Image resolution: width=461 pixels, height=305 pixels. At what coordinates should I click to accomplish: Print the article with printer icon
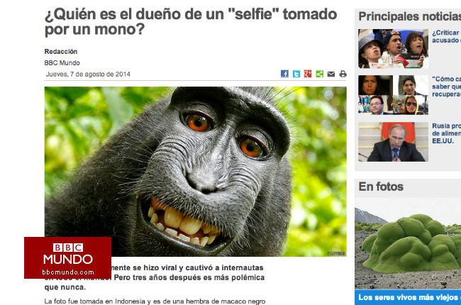coord(343,74)
